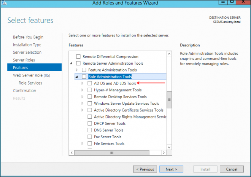Collapse the Role Administration Tools node

pyautogui.click(x=77, y=77)
